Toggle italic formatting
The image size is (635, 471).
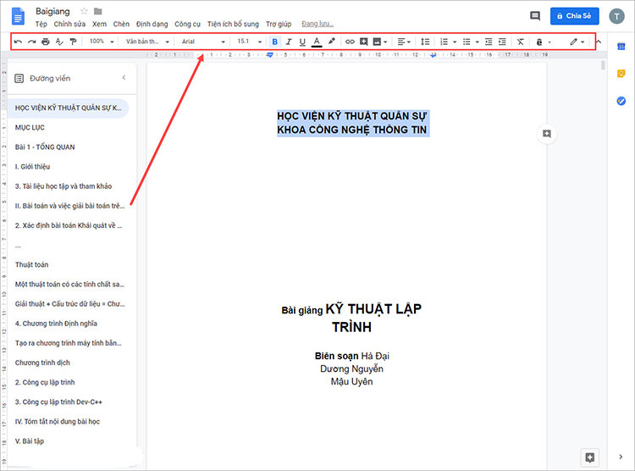click(x=289, y=42)
